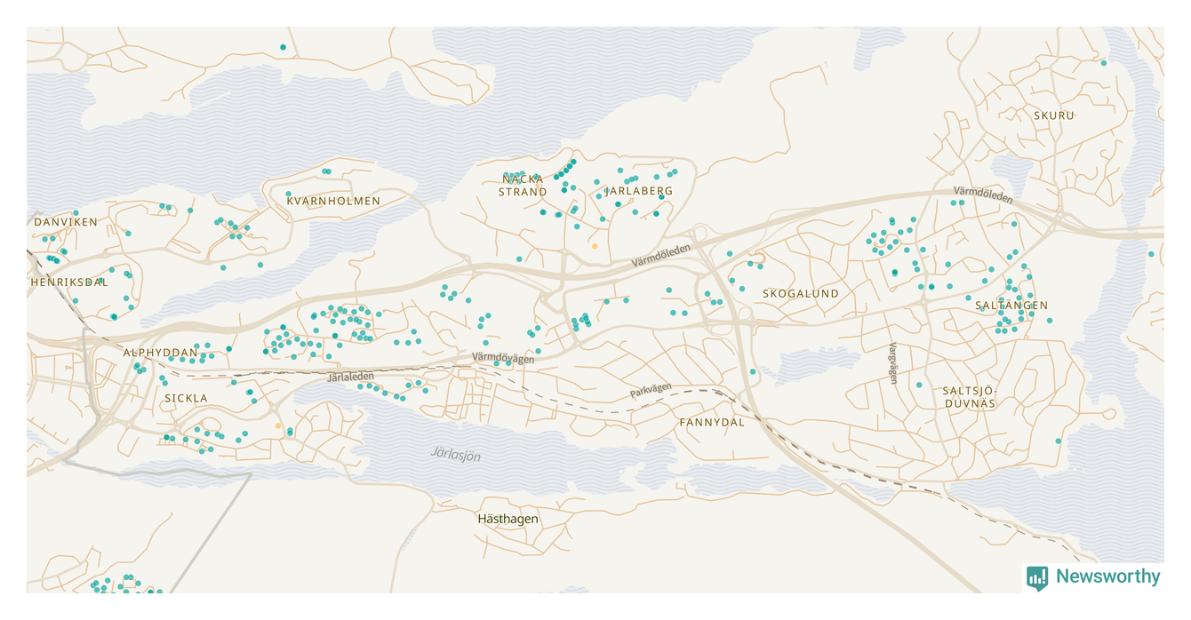The image size is (1191, 620).
Task: Select the SKOGALUND label
Action: [x=800, y=293]
